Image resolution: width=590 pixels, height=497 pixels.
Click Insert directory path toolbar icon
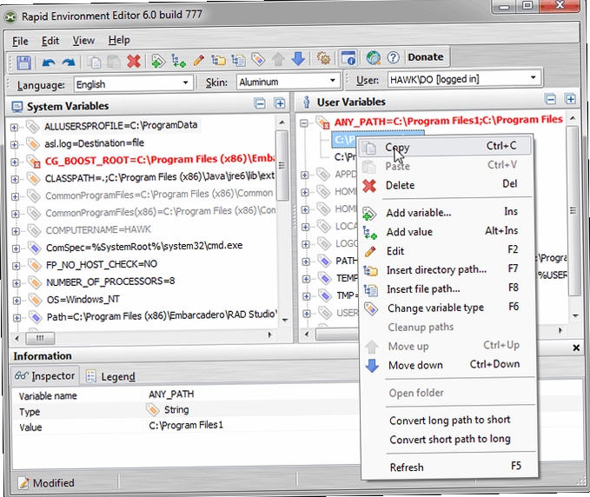click(x=218, y=60)
